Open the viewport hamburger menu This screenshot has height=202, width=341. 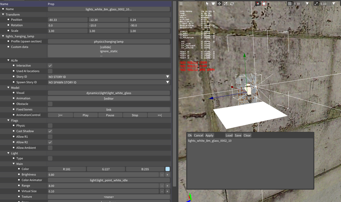181,4
